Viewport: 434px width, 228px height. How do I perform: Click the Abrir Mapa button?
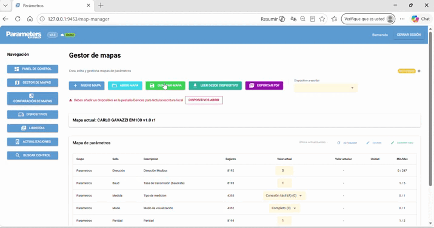[x=125, y=85]
